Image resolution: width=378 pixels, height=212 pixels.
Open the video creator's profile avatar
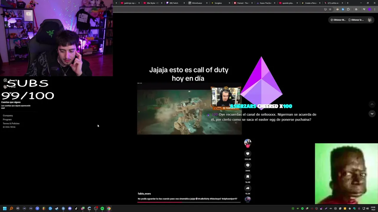click(x=248, y=143)
